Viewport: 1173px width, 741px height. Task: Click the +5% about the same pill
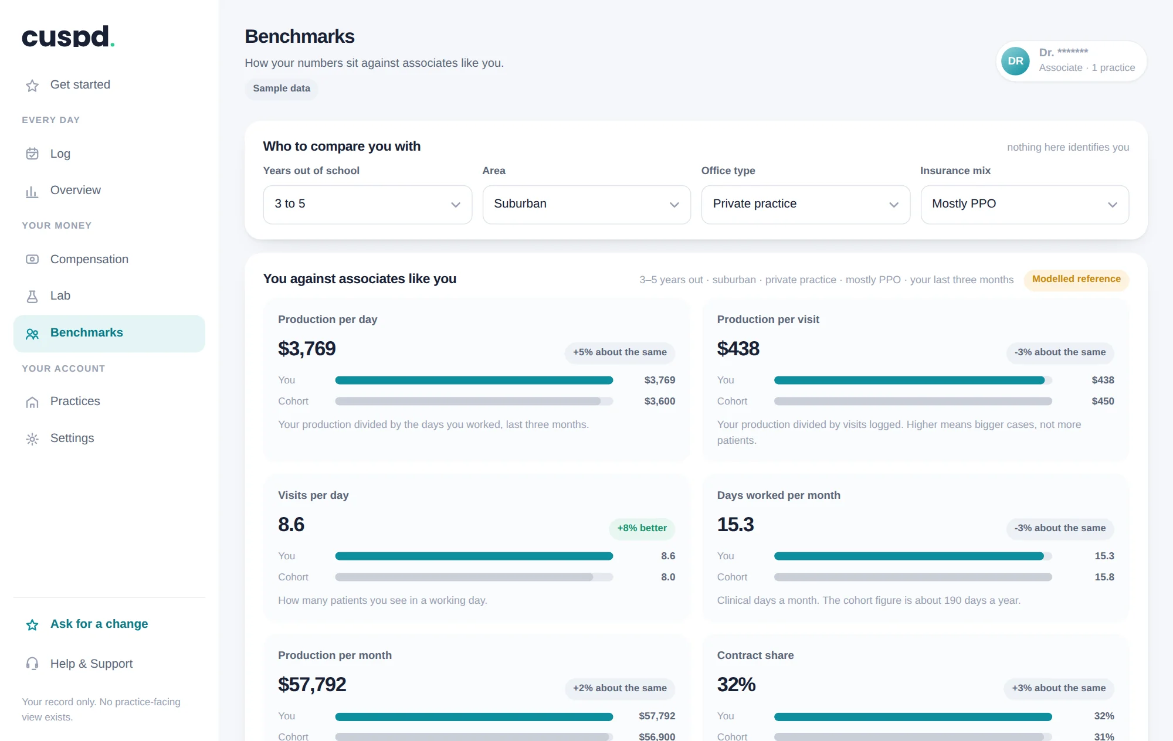(620, 352)
